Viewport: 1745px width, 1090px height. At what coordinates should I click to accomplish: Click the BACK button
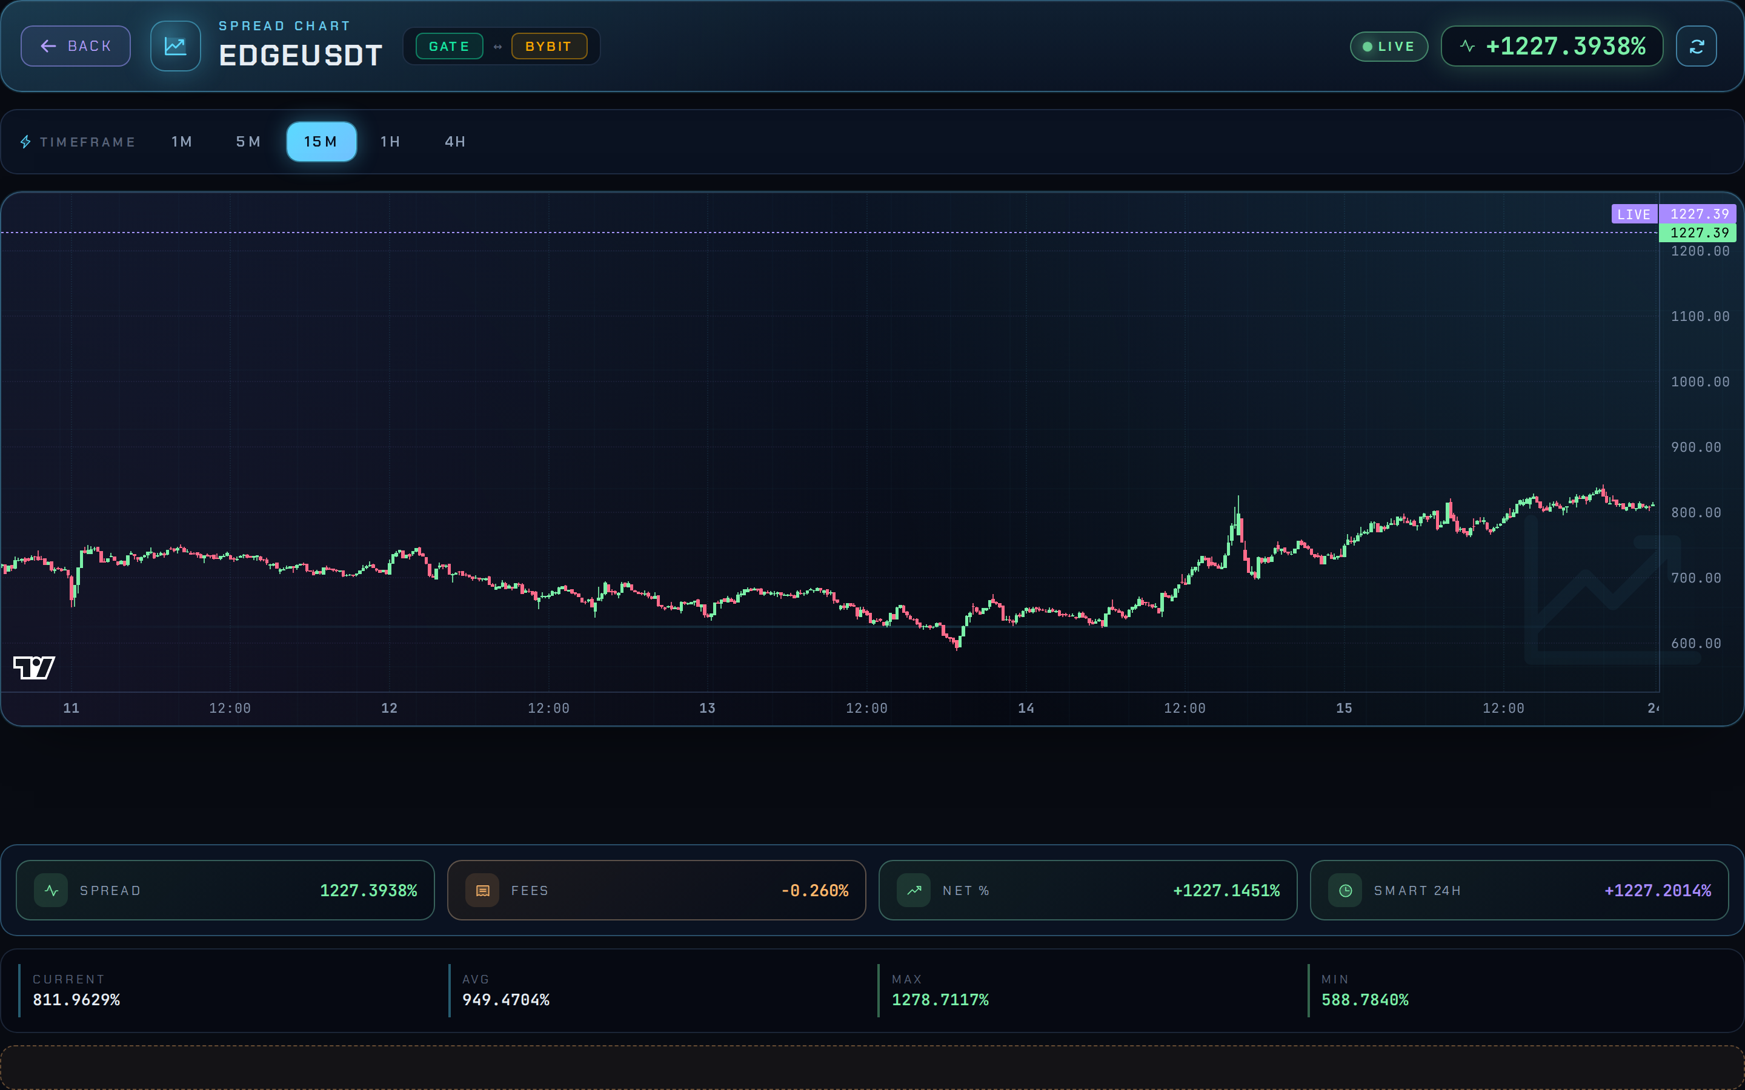(75, 45)
